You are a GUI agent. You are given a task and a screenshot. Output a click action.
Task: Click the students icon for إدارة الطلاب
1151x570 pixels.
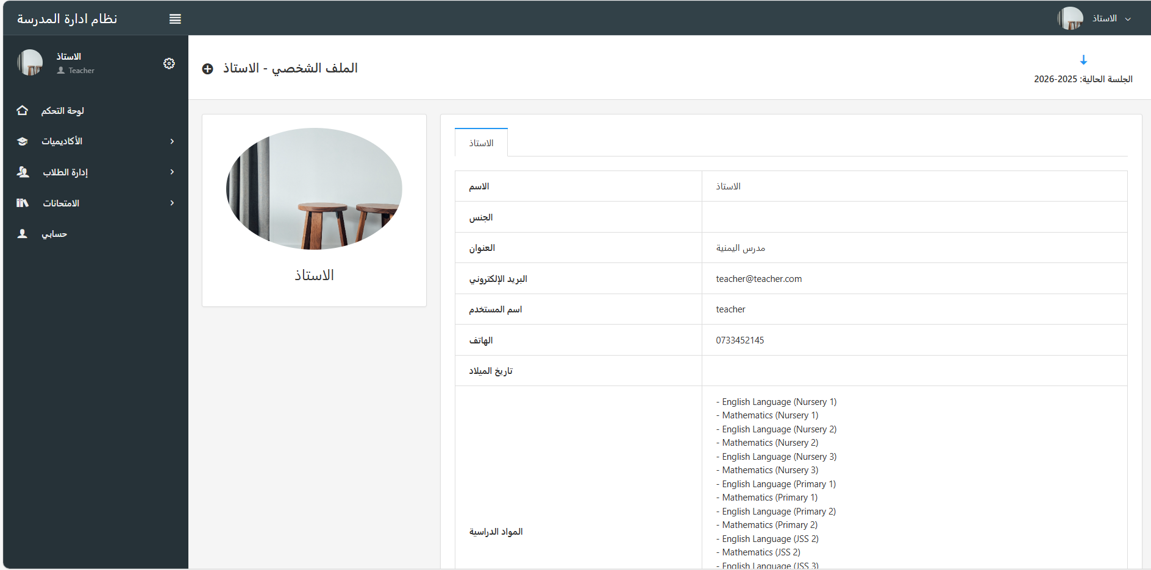pos(23,172)
